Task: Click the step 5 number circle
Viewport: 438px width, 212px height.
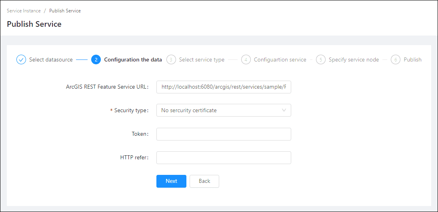Action: point(320,59)
